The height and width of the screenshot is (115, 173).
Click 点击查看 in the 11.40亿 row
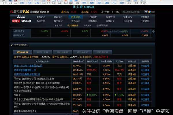(x=145, y=66)
